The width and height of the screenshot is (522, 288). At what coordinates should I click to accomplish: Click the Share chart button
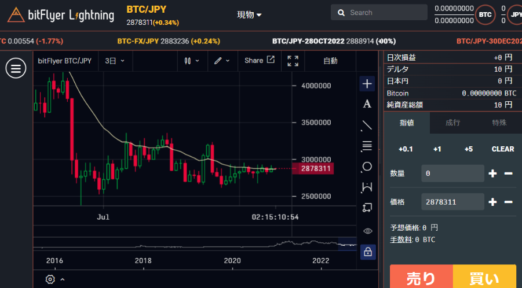260,61
